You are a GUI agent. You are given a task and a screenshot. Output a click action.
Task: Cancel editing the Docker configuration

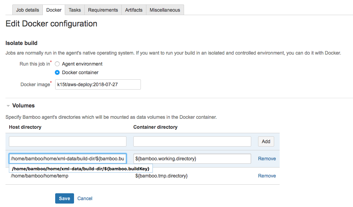tap(85, 198)
